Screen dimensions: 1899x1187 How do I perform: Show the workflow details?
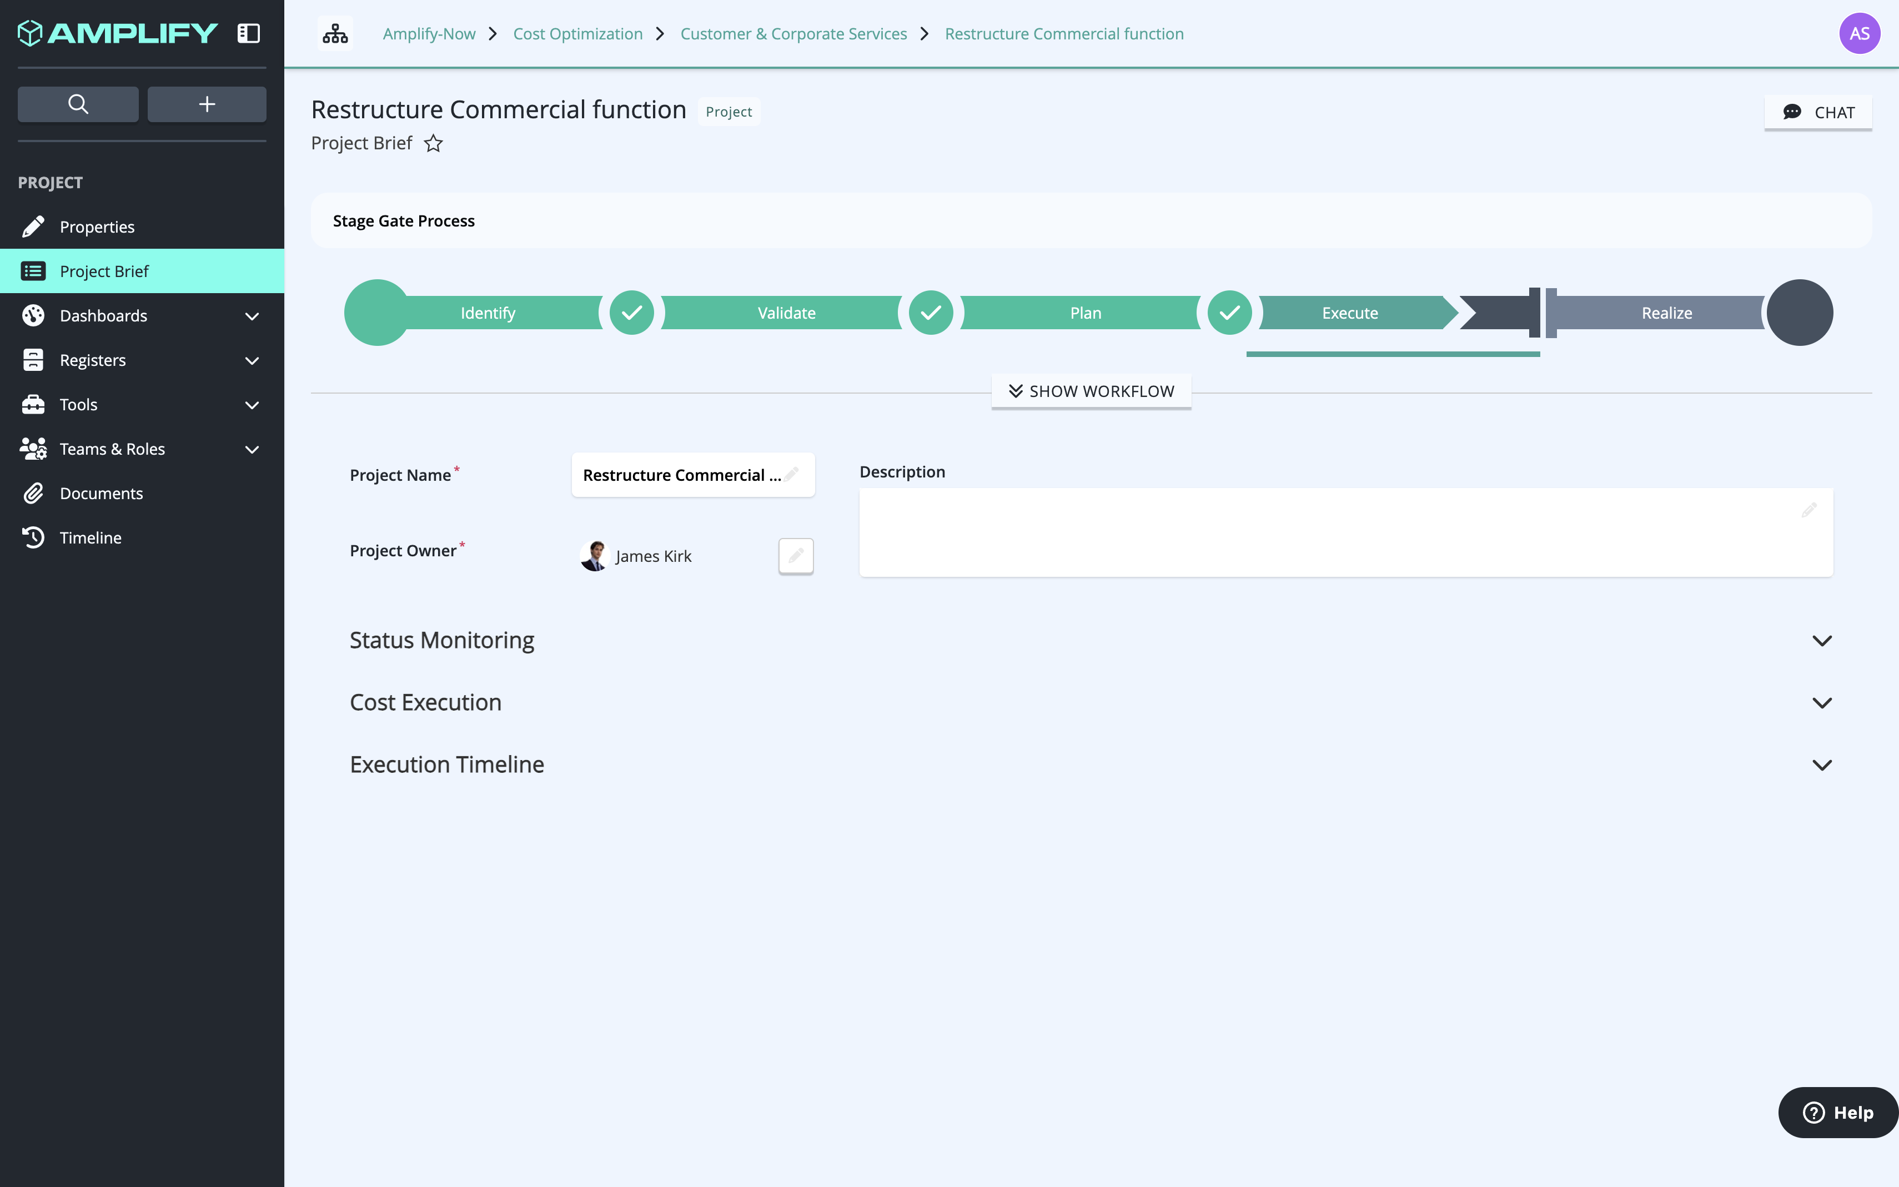(x=1091, y=391)
